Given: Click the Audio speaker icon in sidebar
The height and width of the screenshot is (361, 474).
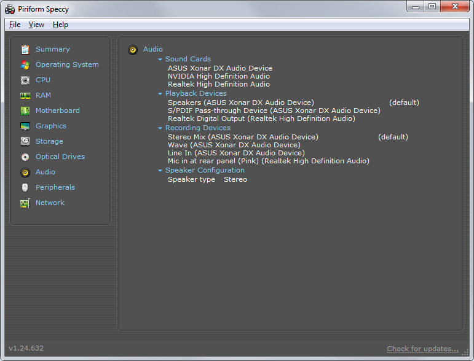Looking at the screenshot, I should pyautogui.click(x=25, y=173).
